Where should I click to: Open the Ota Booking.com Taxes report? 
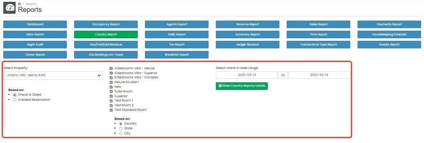pyautogui.click(x=106, y=55)
